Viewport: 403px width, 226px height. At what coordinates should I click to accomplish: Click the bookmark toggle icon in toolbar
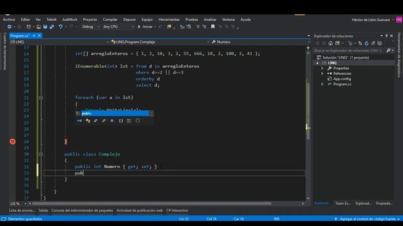[213, 26]
